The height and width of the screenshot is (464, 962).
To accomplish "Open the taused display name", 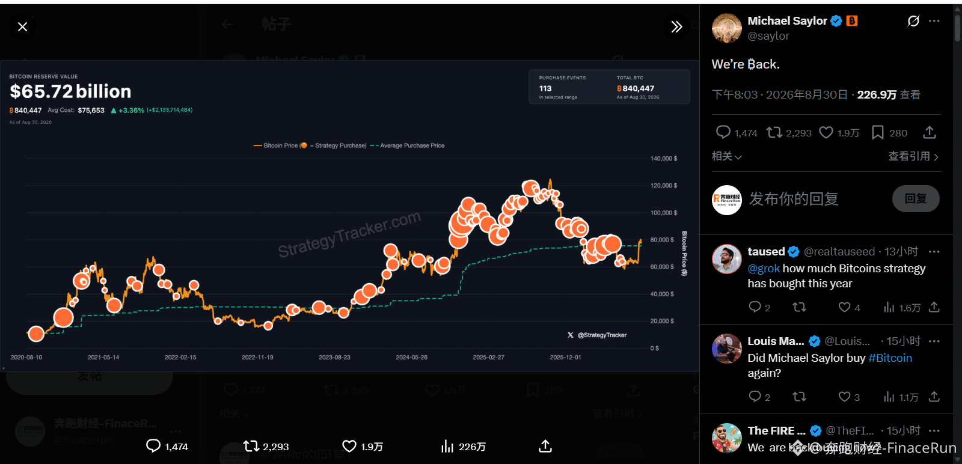I will (767, 252).
